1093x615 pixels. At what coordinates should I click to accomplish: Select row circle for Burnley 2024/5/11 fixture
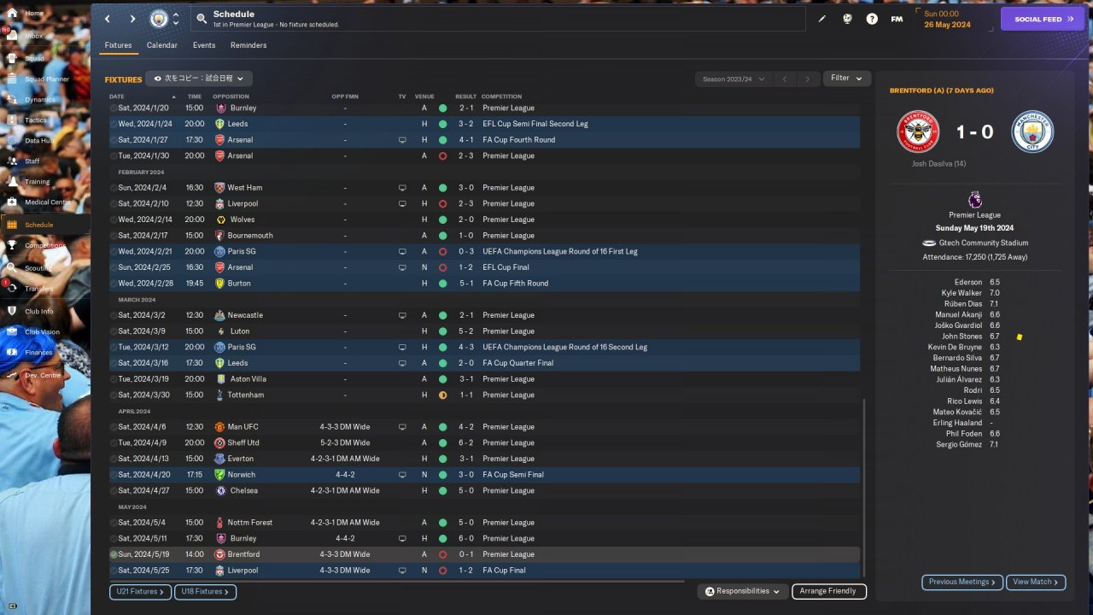point(114,539)
